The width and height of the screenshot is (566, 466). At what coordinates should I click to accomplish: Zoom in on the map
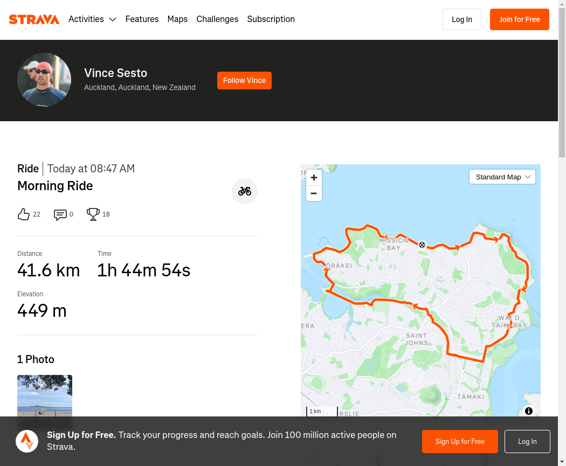[x=314, y=177]
